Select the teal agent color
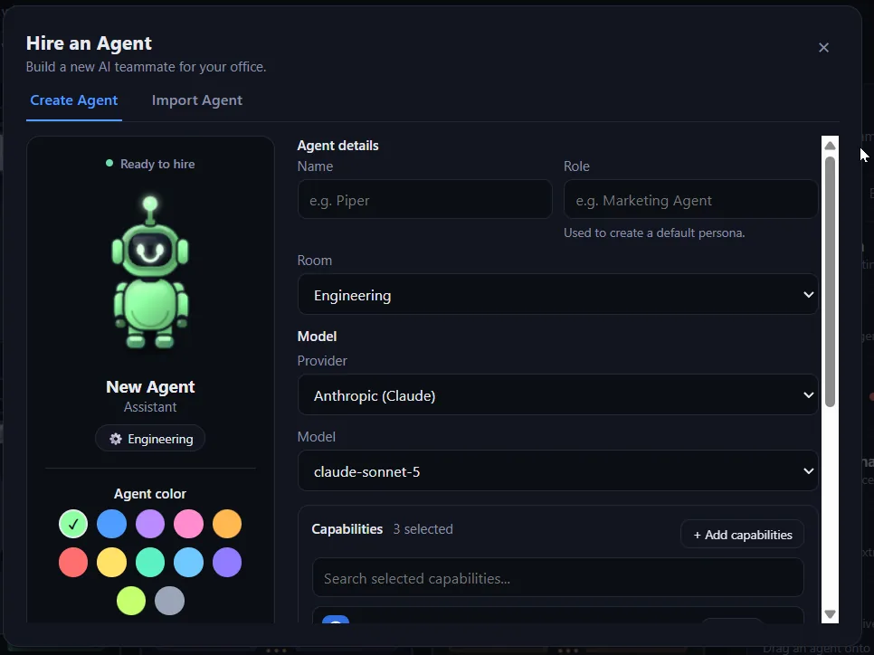Screen dimensions: 874x655 click(150, 562)
